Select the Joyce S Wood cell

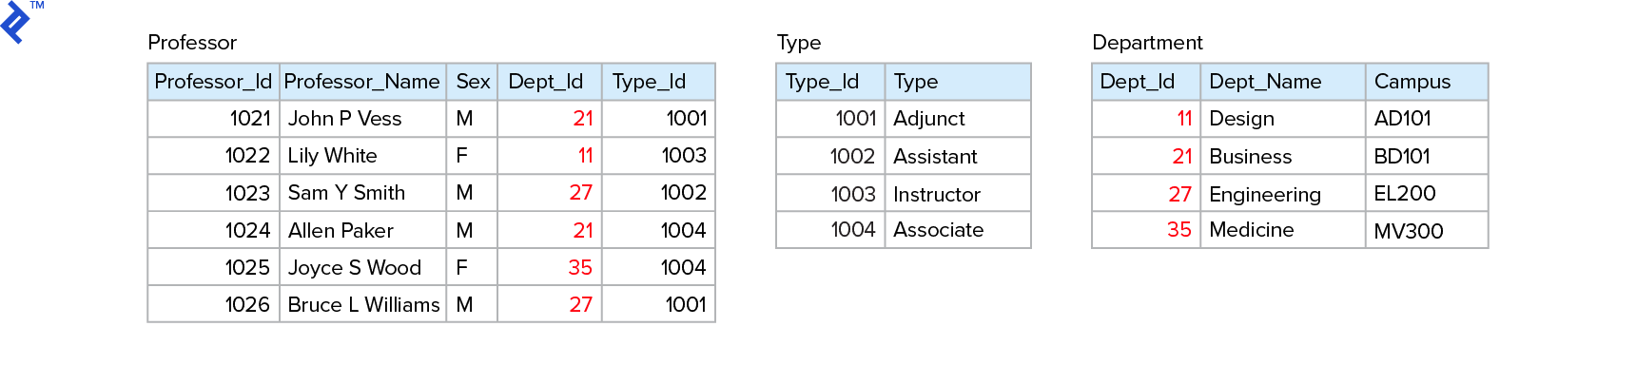click(354, 268)
